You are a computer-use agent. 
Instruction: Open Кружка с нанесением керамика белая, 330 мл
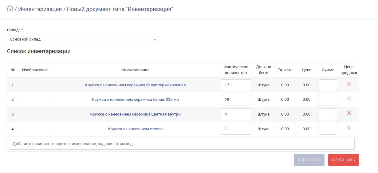coord(135,100)
